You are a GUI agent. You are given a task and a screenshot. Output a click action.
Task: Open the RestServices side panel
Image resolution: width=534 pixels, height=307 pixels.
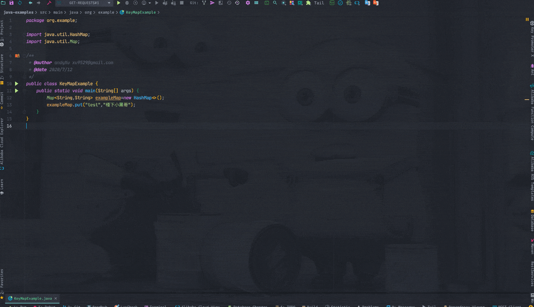(x=532, y=274)
